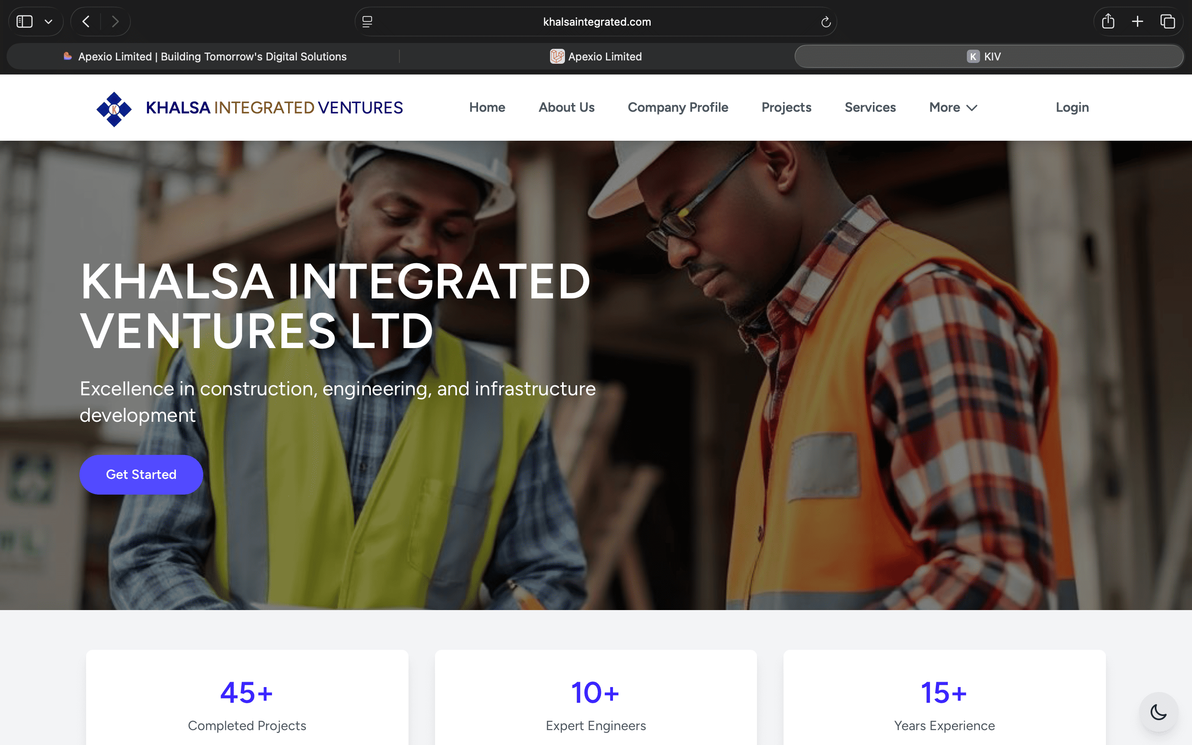
Task: Navigate back to the previous page
Action: 85,21
